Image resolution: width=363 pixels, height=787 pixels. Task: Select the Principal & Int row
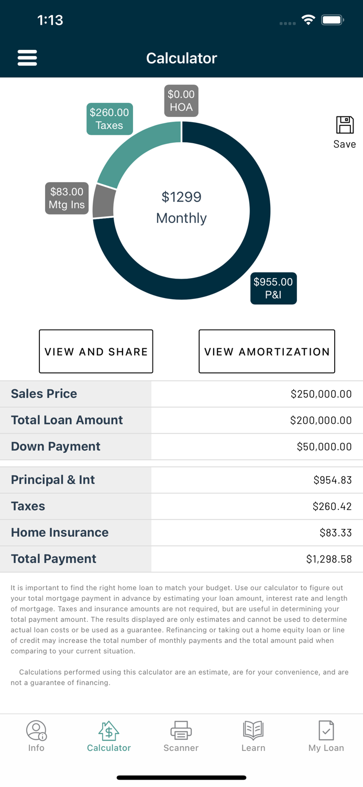(x=181, y=480)
